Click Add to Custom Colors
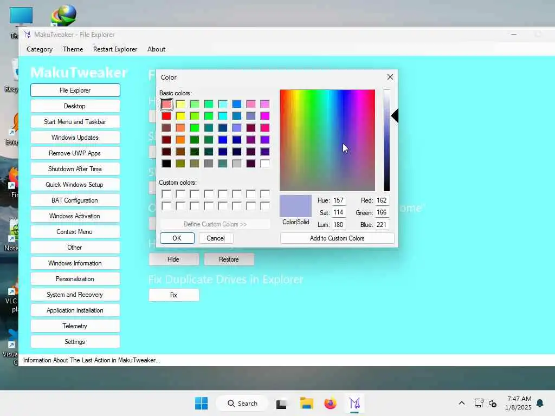The image size is (555, 416). tap(337, 238)
